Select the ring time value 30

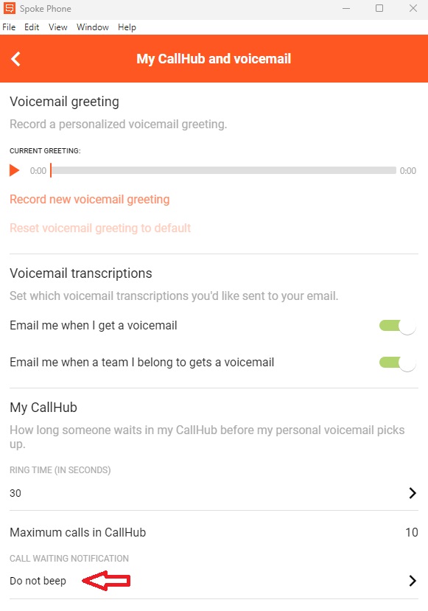coord(15,493)
